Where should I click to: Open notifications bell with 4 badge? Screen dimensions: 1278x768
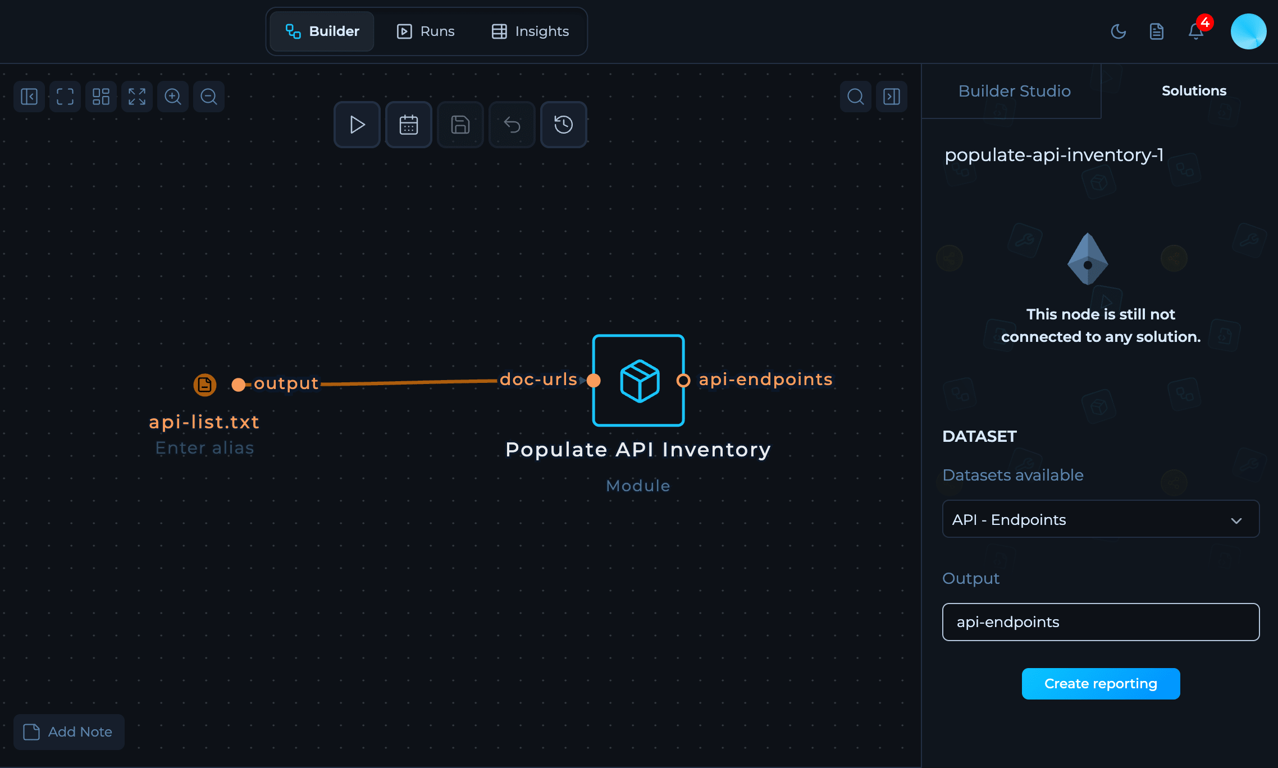coord(1196,31)
